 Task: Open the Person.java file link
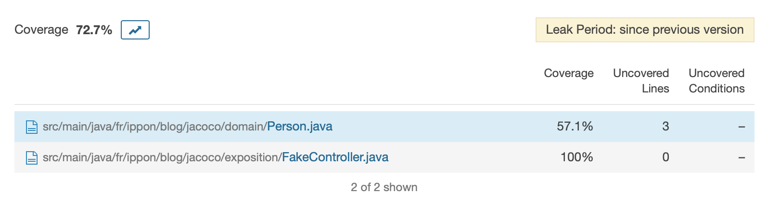[x=299, y=127]
